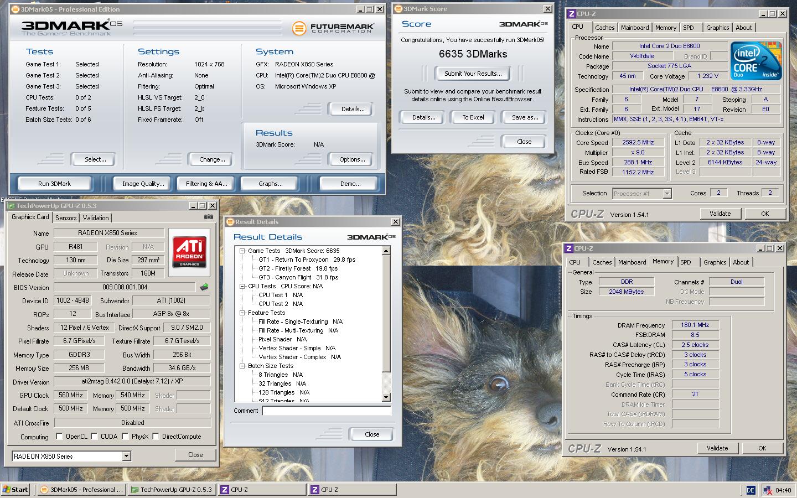Open 3DMark05 taskbar item
The width and height of the screenshot is (797, 498).
82,490
